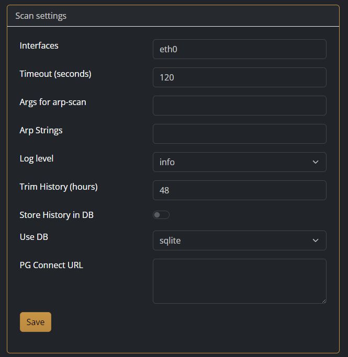Click the Interfaces label text
The width and height of the screenshot is (348, 357).
coord(39,45)
